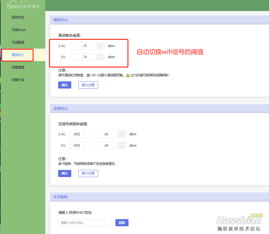
Task: Open the 系统状态 menu item
Action: [x=18, y=17]
